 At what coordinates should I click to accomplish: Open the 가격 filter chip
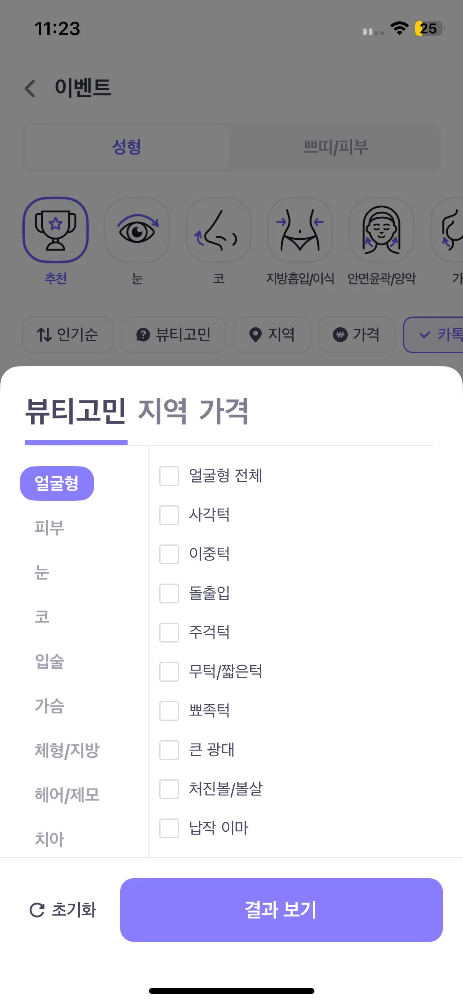(356, 335)
